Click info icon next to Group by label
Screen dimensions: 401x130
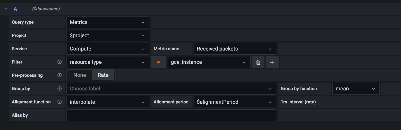pos(59,89)
